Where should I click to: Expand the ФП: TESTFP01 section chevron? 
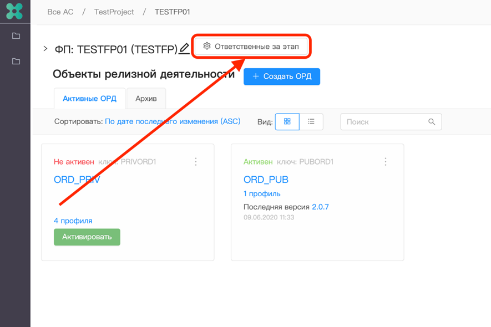pyautogui.click(x=45, y=49)
